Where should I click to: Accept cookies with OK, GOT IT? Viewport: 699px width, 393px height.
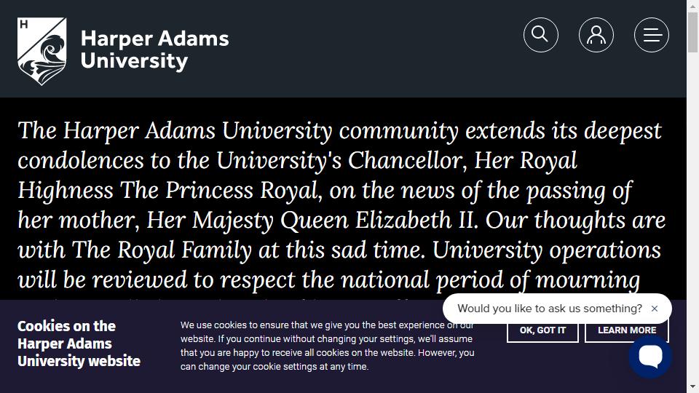(x=542, y=330)
